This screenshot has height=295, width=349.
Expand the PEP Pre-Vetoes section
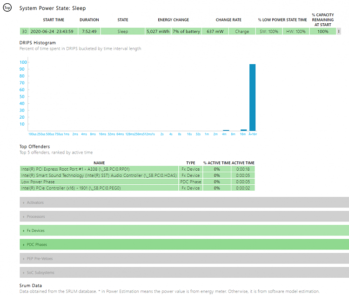tap(184, 259)
